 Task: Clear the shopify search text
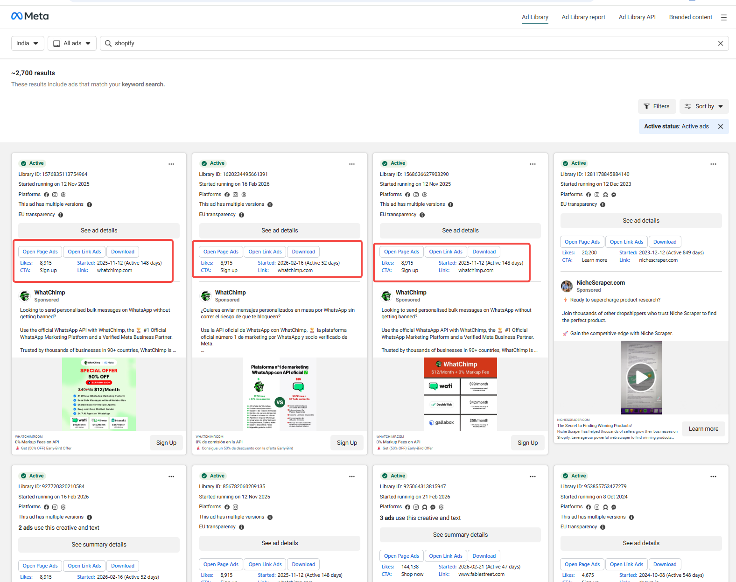(720, 43)
